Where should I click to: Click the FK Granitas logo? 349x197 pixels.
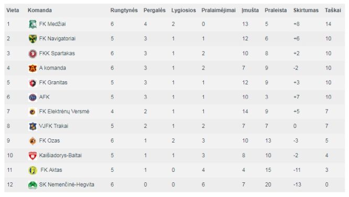pyautogui.click(x=32, y=83)
